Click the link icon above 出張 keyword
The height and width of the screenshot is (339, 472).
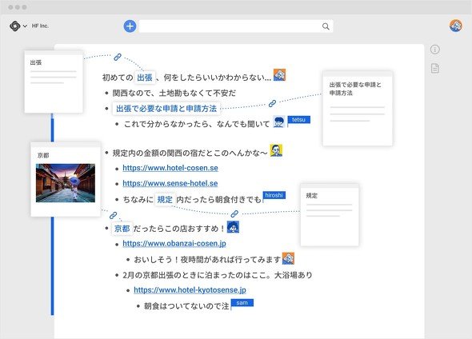click(118, 57)
